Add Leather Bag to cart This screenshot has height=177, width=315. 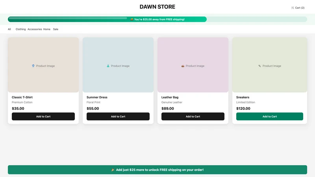pos(193,116)
